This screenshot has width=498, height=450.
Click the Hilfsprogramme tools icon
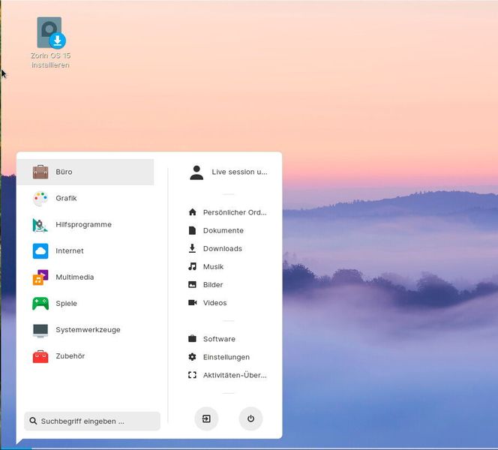40,225
